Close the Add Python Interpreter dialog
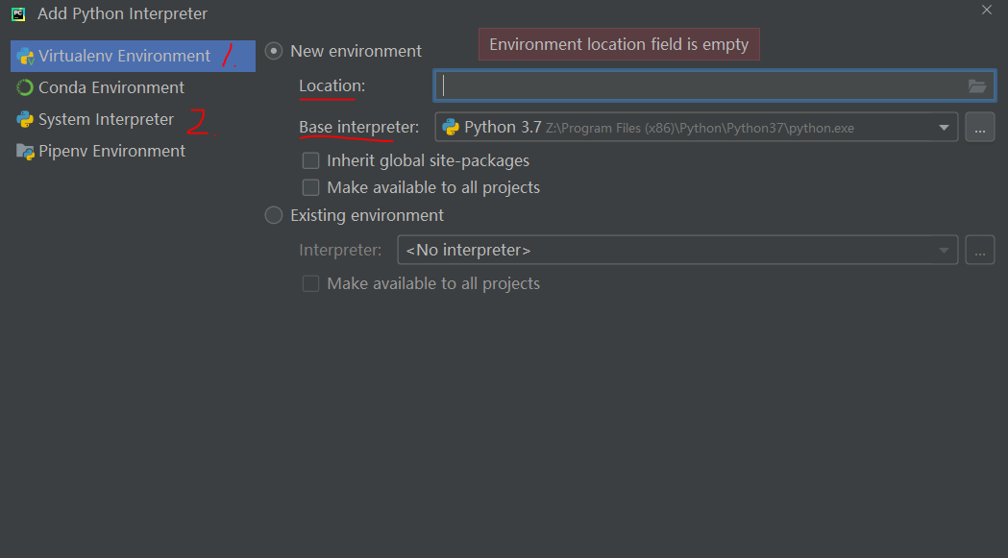This screenshot has height=558, width=1008. pos(986,11)
